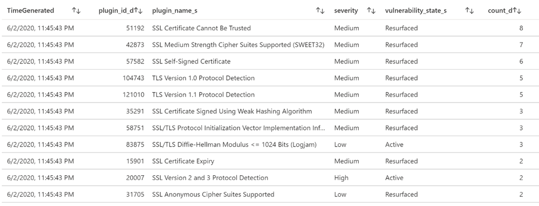This screenshot has height=206, width=539.
Task: Click plugin ID 35291 cell
Action: point(135,111)
